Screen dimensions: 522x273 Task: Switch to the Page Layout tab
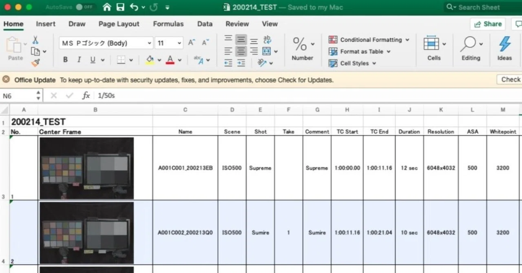pyautogui.click(x=119, y=24)
